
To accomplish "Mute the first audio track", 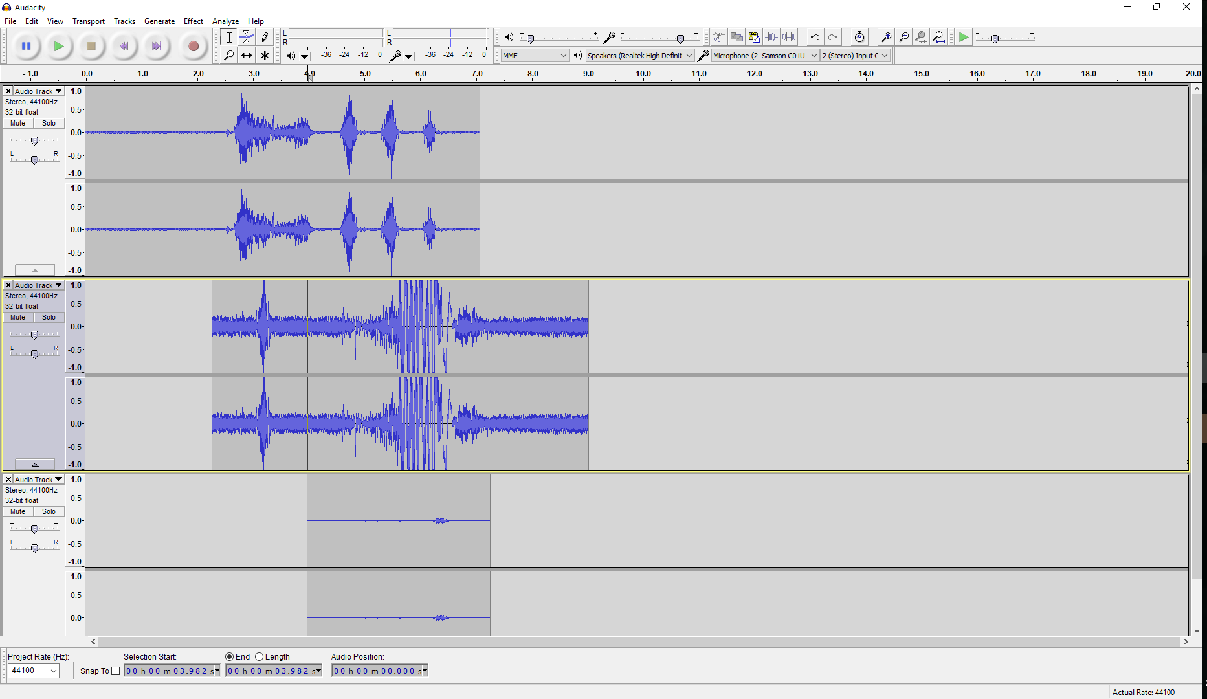I will click(17, 123).
